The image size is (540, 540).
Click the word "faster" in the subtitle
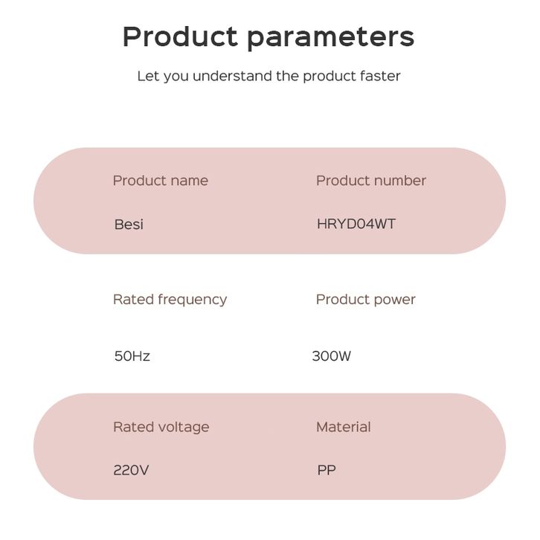pyautogui.click(x=379, y=76)
